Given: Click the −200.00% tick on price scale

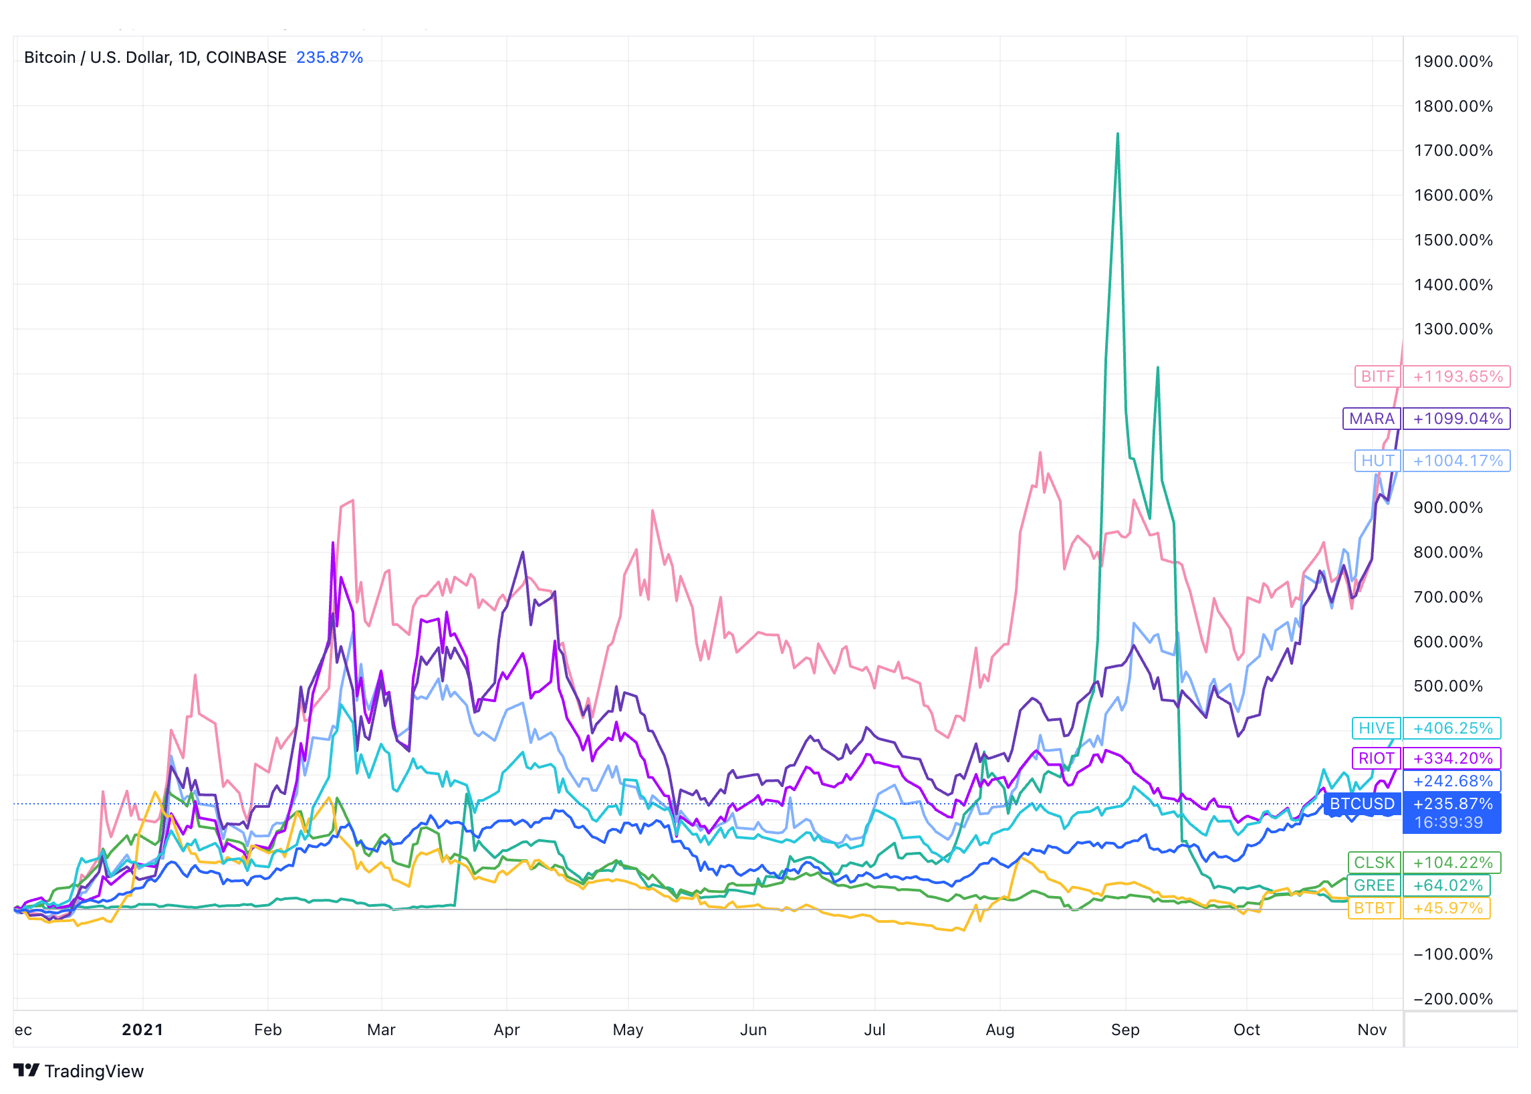Looking at the screenshot, I should [x=1452, y=998].
